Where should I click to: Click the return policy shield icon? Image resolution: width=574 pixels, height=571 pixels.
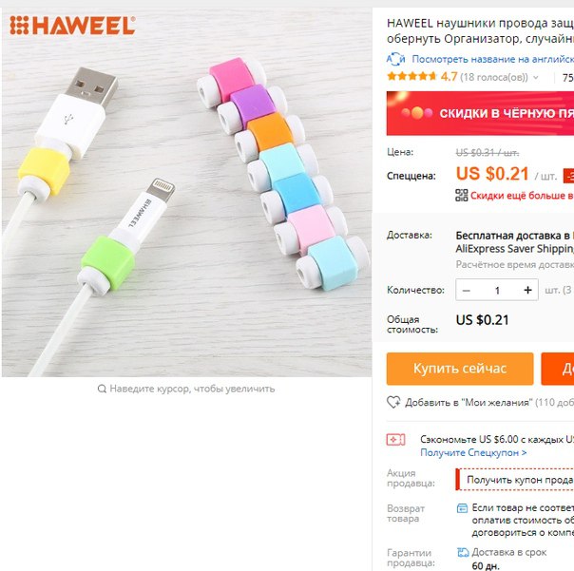tap(462, 508)
